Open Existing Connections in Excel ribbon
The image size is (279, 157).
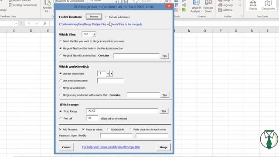(23, 5)
